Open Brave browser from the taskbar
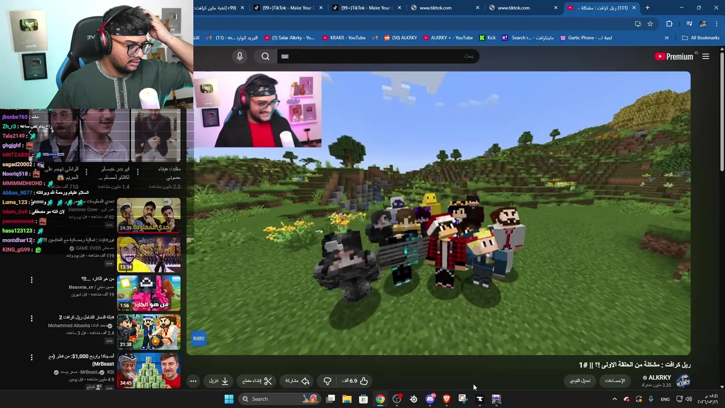The height and width of the screenshot is (408, 725). point(446,399)
